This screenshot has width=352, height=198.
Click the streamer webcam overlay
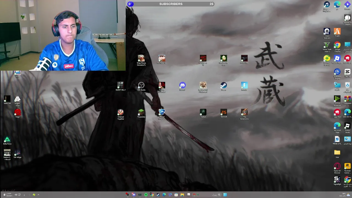(63, 35)
